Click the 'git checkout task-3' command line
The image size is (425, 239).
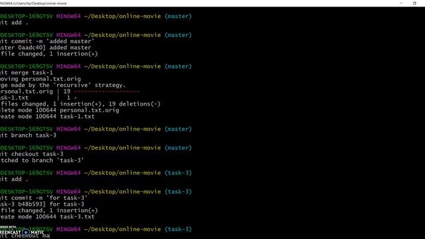[32, 154]
